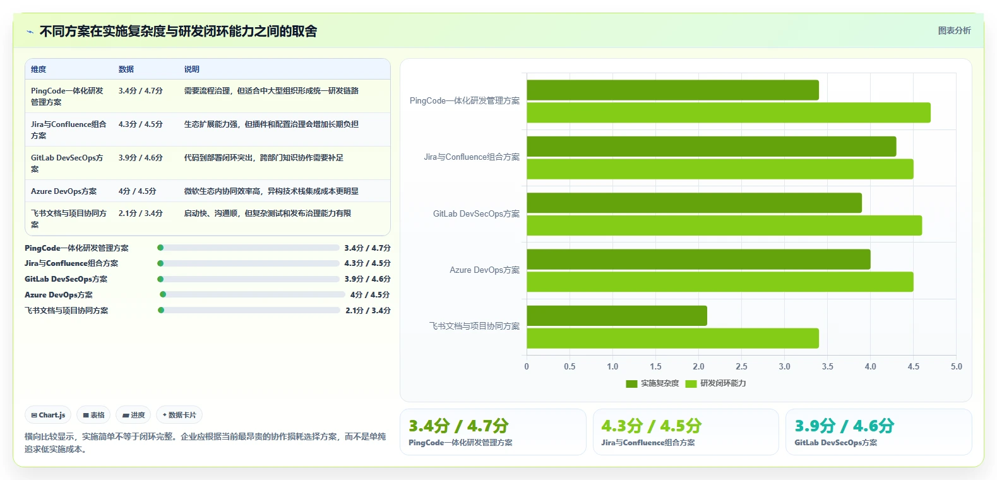The image size is (997, 480).
Task: Click PingCode dark green 实施复杂度 bar
Action: [672, 90]
